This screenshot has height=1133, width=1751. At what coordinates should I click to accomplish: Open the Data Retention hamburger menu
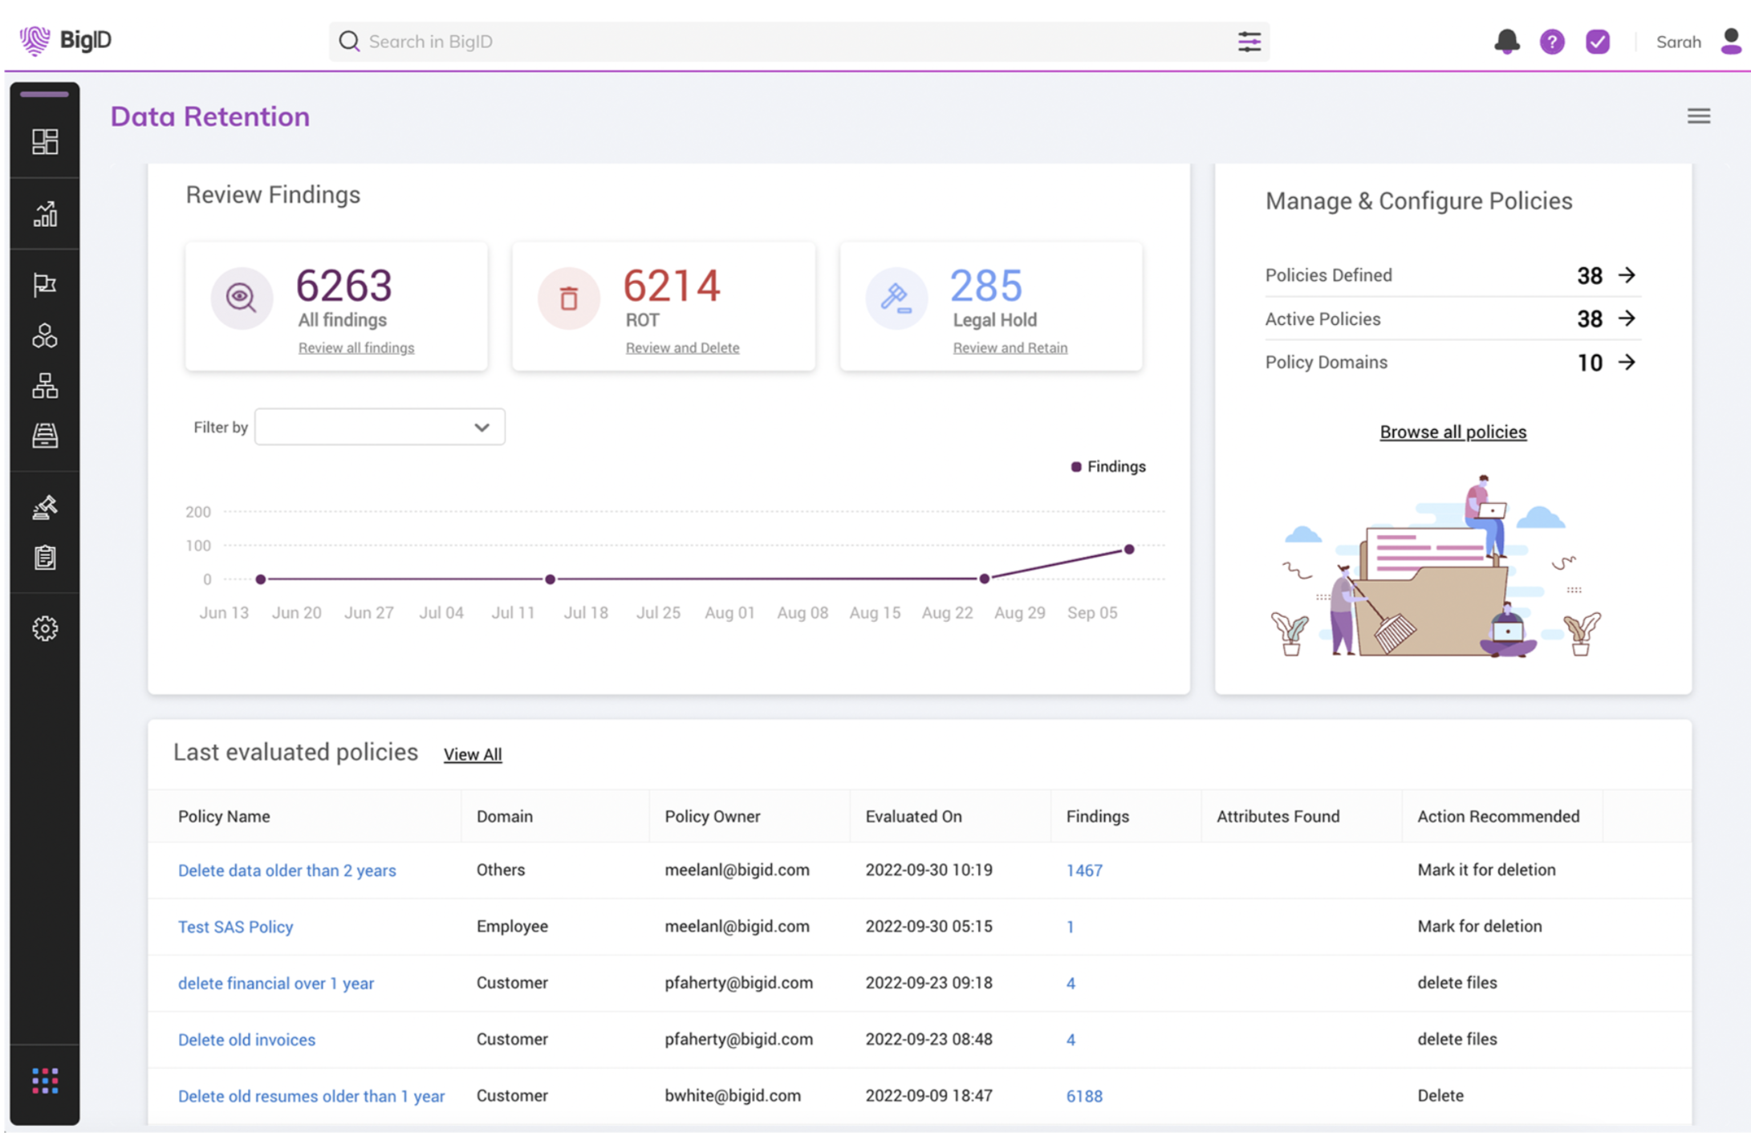point(1698,116)
